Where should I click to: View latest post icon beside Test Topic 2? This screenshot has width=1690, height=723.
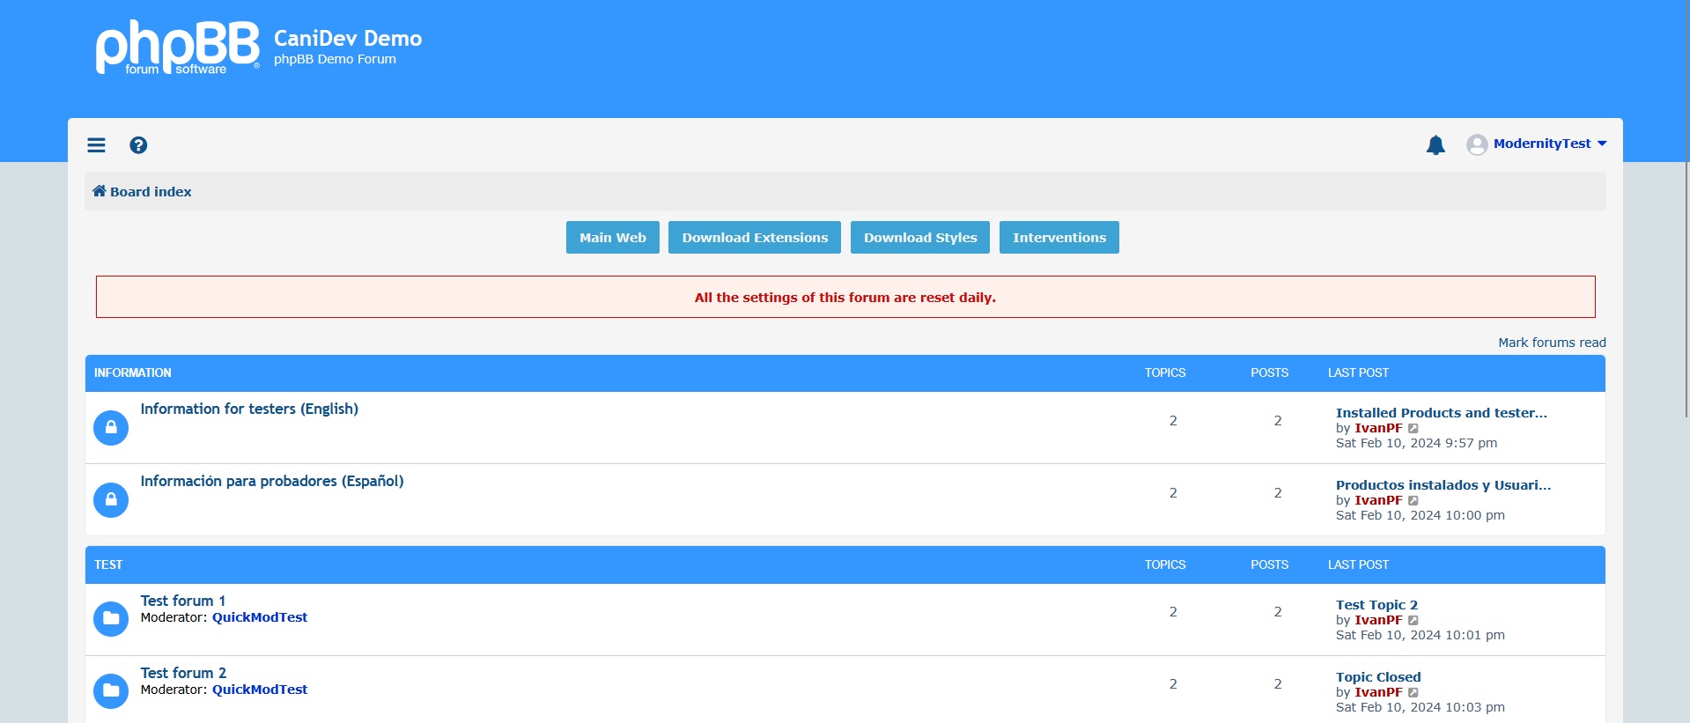tap(1413, 621)
